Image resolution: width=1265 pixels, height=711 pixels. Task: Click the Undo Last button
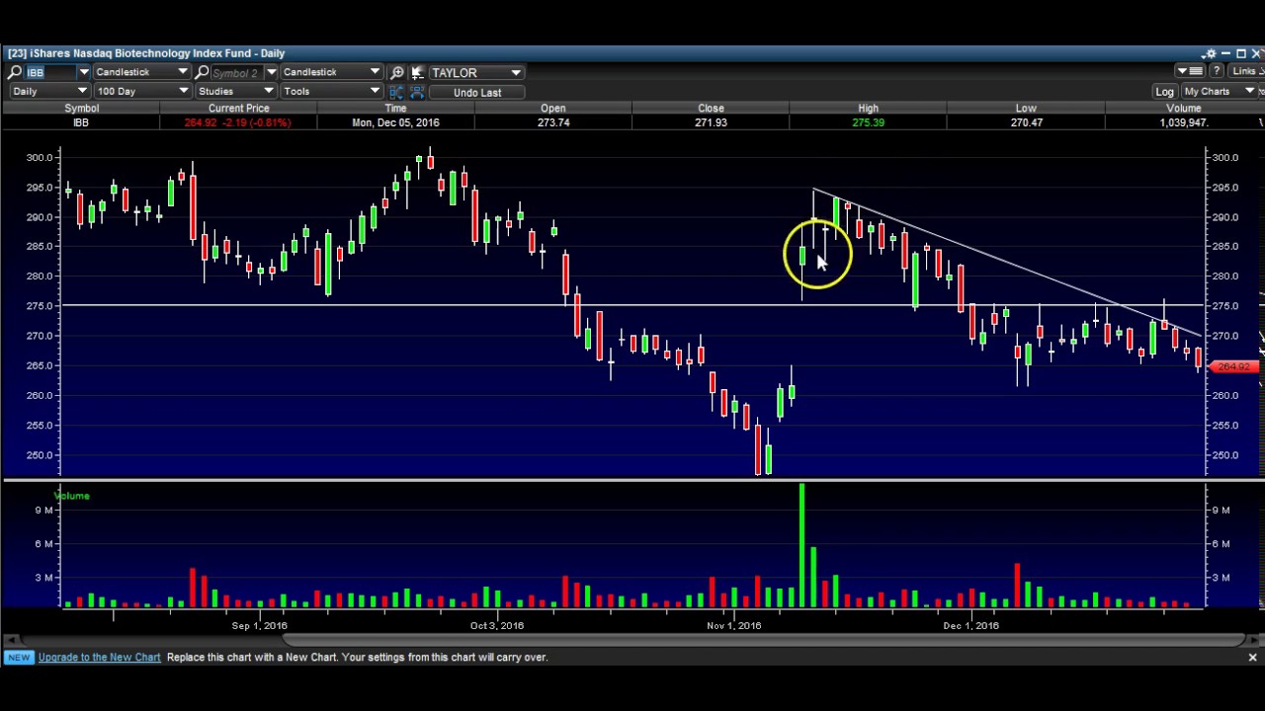477,92
